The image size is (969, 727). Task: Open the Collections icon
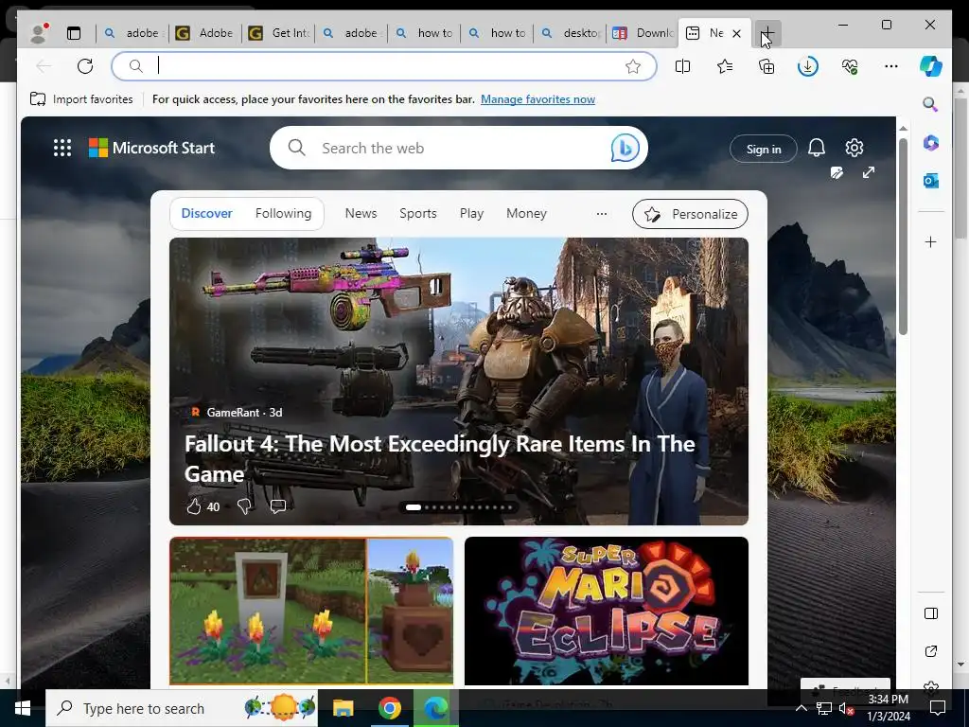coord(766,66)
